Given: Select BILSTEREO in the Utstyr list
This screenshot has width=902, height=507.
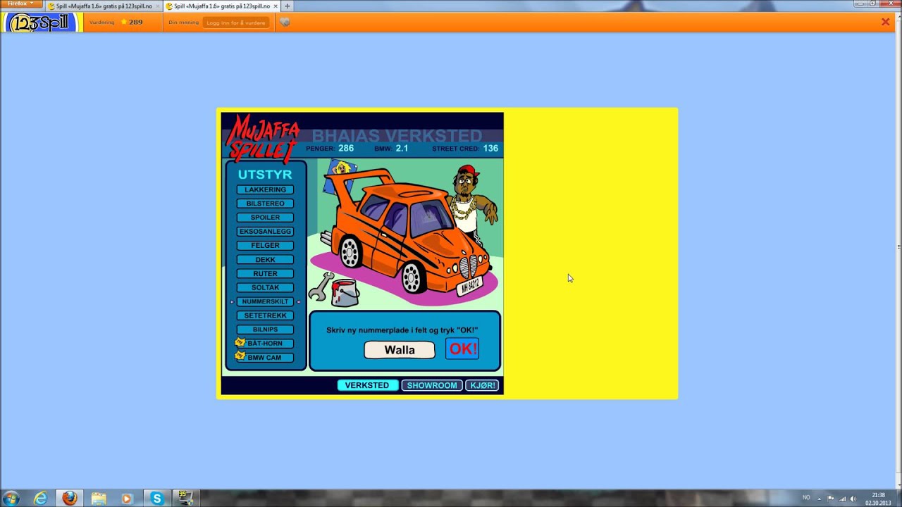Looking at the screenshot, I should 265,204.
